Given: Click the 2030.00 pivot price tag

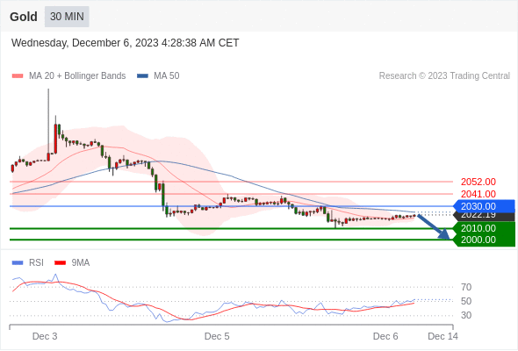Looking at the screenshot, I should (484, 206).
